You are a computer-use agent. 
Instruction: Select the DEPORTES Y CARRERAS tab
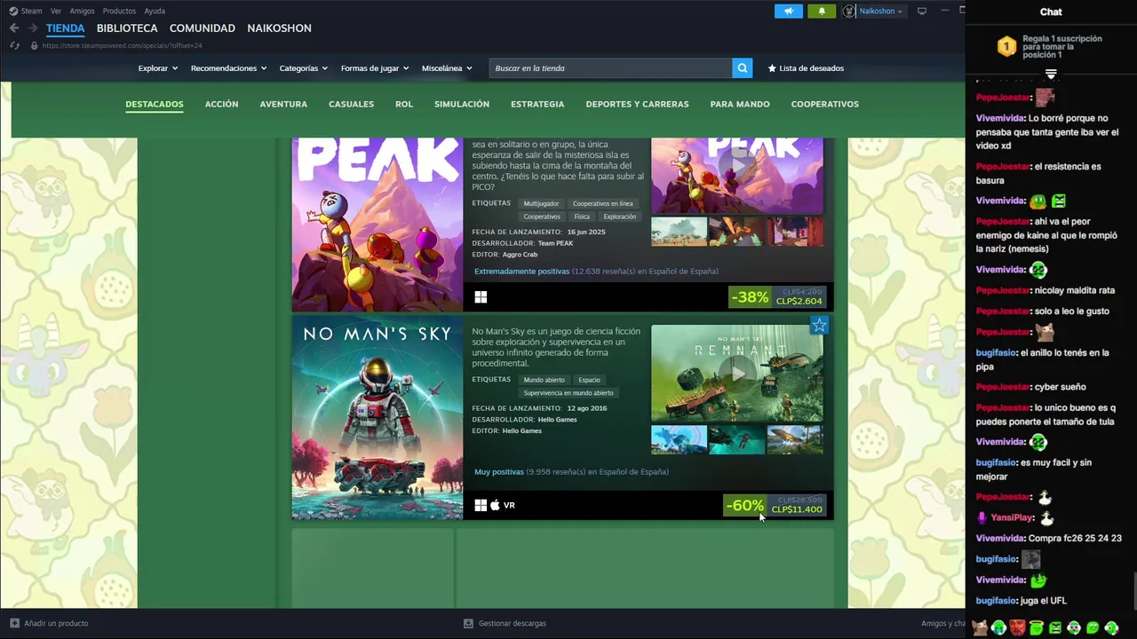pyautogui.click(x=637, y=104)
